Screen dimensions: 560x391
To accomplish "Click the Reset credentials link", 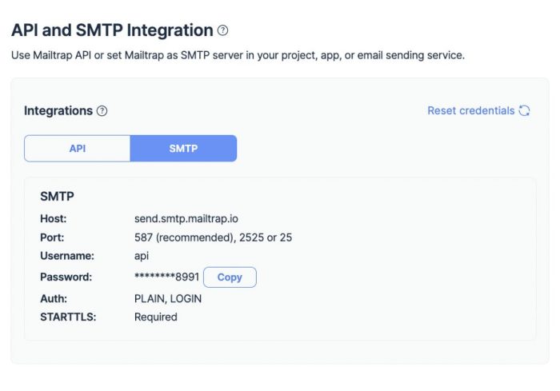I will [x=470, y=110].
